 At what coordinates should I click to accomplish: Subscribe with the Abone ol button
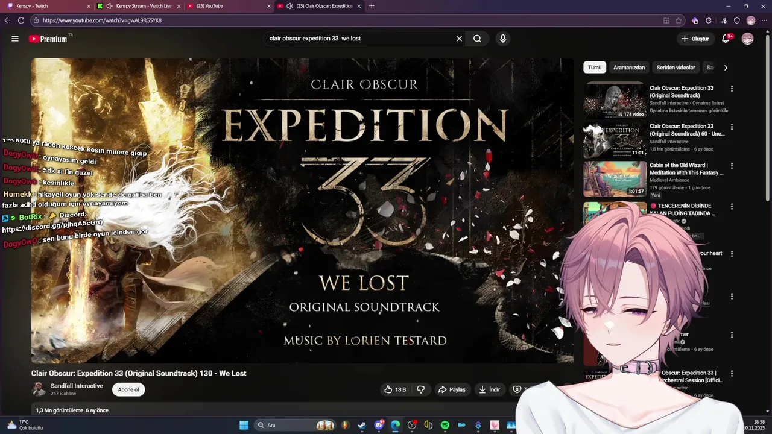128,389
